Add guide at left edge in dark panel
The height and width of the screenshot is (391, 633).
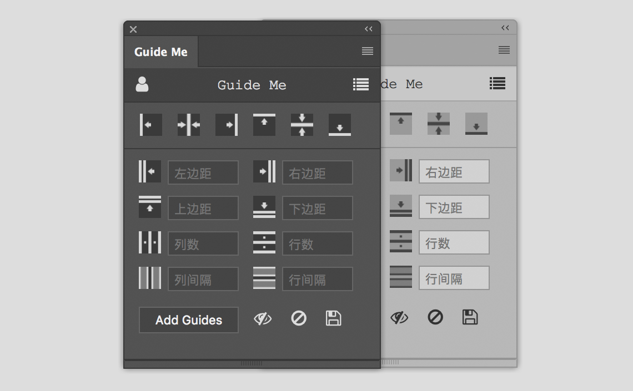150,125
